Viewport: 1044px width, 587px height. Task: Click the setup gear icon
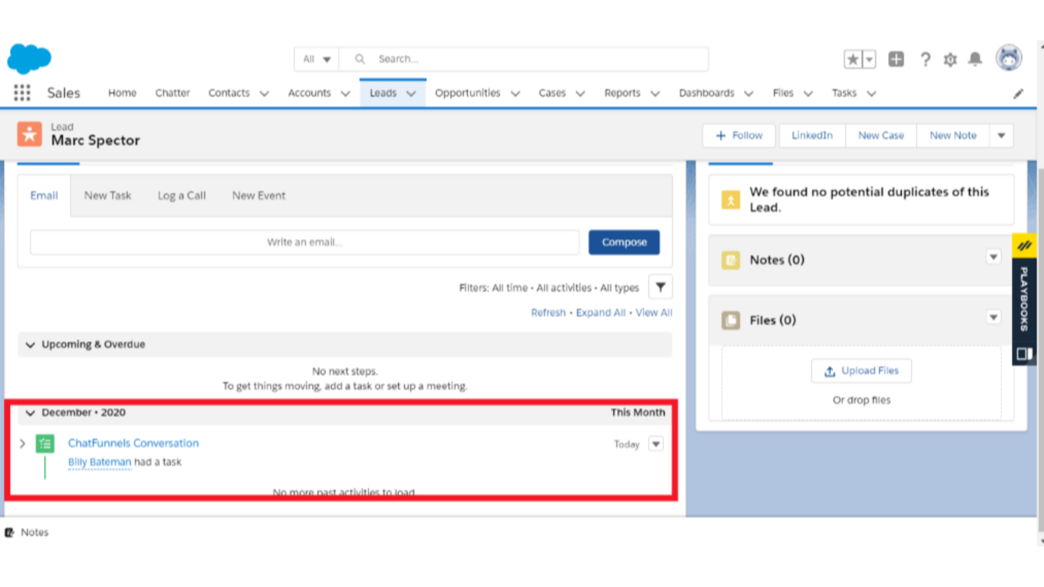click(949, 59)
